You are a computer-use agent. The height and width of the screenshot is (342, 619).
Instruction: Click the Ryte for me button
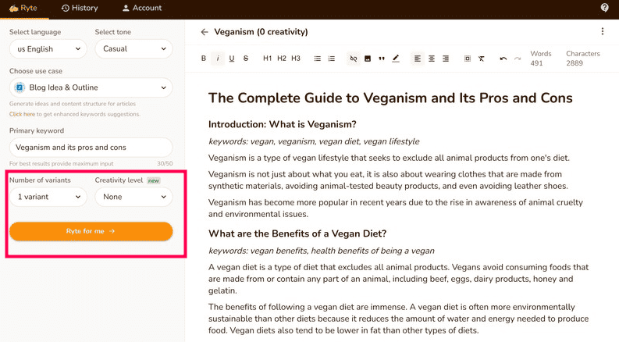91,231
